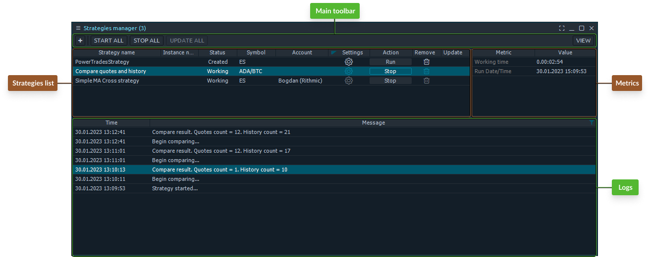
Task: Select the 'Strategy started...' log entry
Action: pyautogui.click(x=174, y=188)
